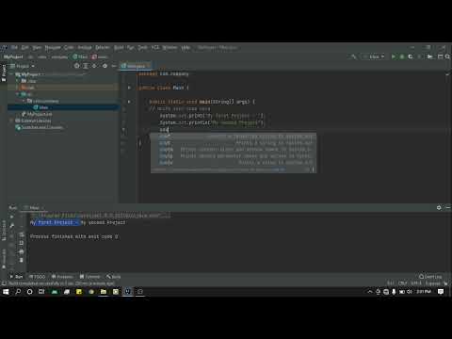This screenshot has width=452, height=339.
Task: Open the Code menu
Action: 69,48
